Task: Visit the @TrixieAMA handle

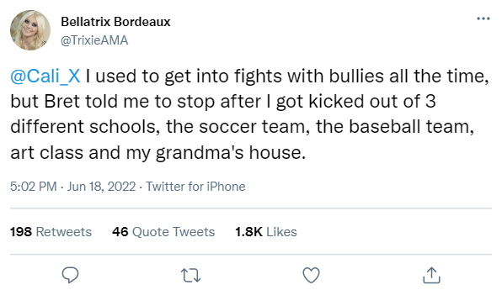Action: (94, 40)
